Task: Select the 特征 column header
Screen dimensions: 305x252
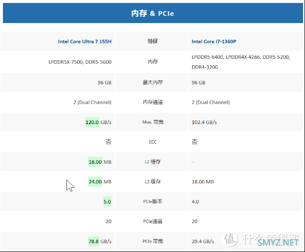Action: [x=152, y=41]
